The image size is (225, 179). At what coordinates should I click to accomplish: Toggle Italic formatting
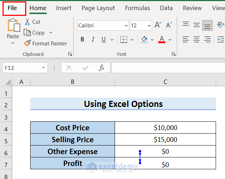point(93,39)
